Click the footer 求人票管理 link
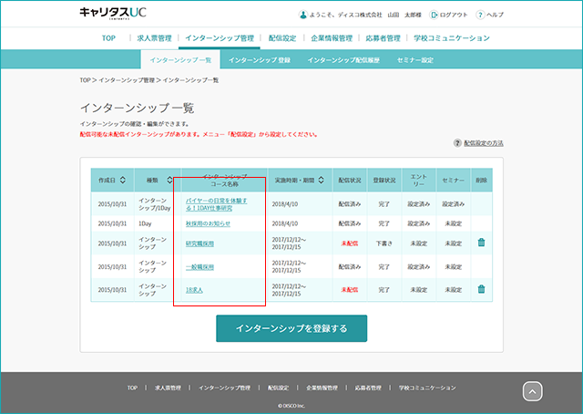The width and height of the screenshot is (583, 414). (168, 388)
